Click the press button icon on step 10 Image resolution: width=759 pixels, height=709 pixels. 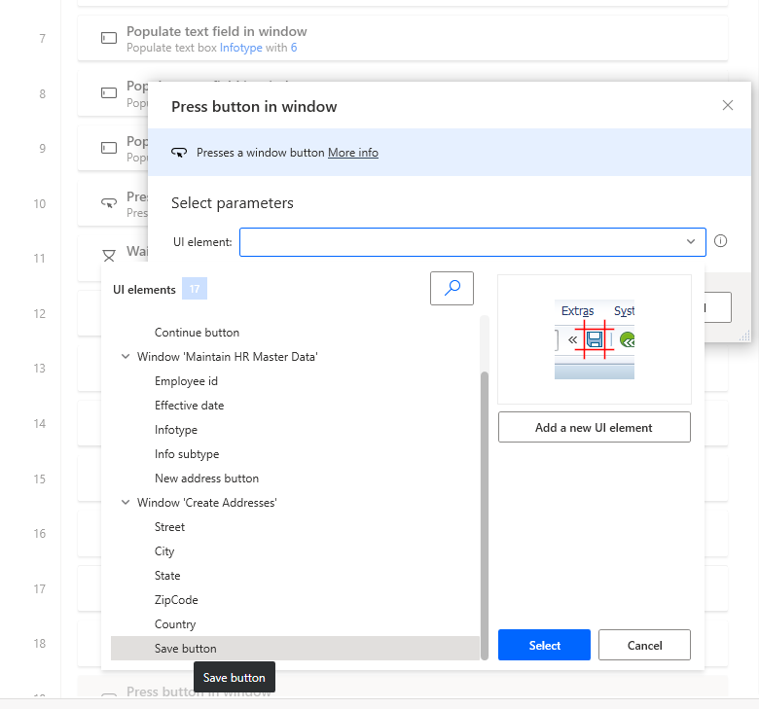(x=109, y=202)
